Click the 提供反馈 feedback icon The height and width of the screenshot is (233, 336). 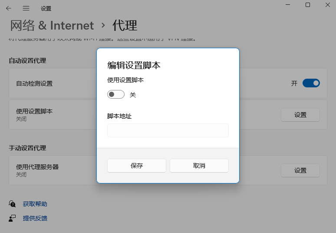click(x=12, y=218)
